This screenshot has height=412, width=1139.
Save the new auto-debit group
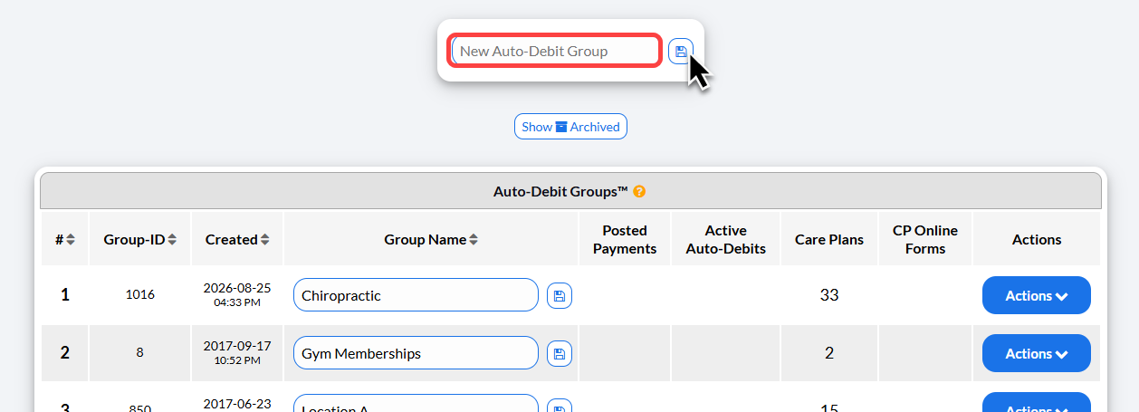coord(681,52)
